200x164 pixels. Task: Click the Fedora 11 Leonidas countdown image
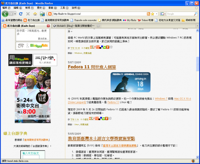(131, 82)
